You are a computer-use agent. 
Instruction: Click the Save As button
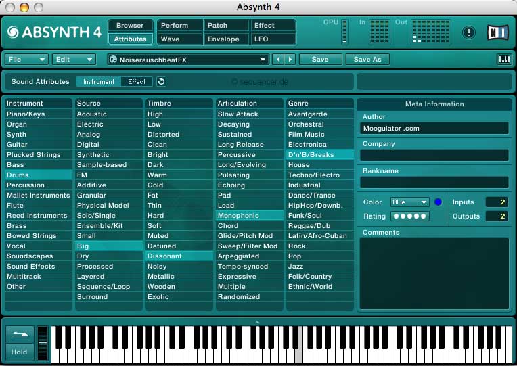point(367,60)
